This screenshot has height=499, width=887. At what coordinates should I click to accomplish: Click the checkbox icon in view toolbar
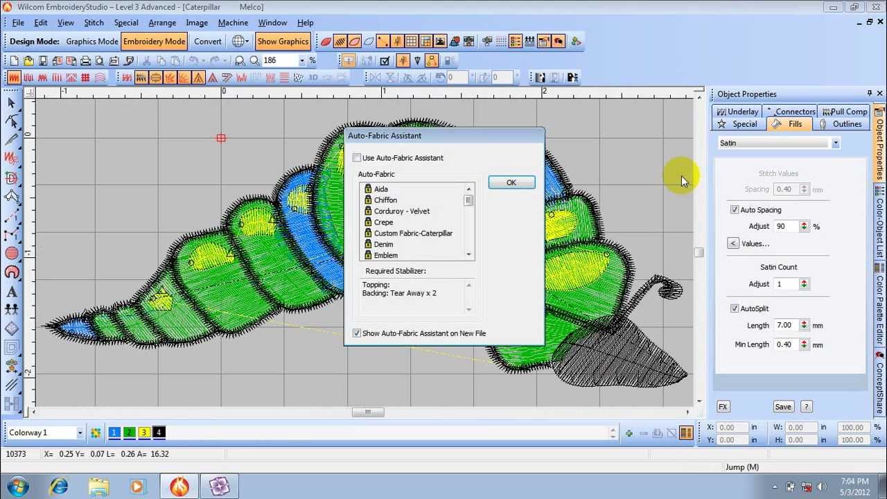385,60
